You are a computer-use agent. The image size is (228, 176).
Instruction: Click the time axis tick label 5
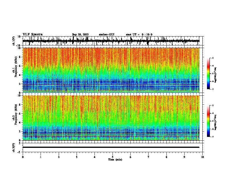(113, 157)
